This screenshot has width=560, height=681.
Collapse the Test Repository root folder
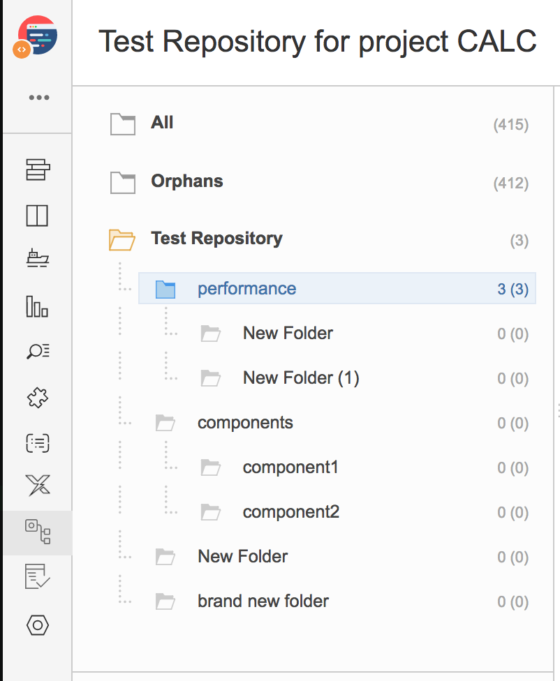pyautogui.click(x=121, y=240)
